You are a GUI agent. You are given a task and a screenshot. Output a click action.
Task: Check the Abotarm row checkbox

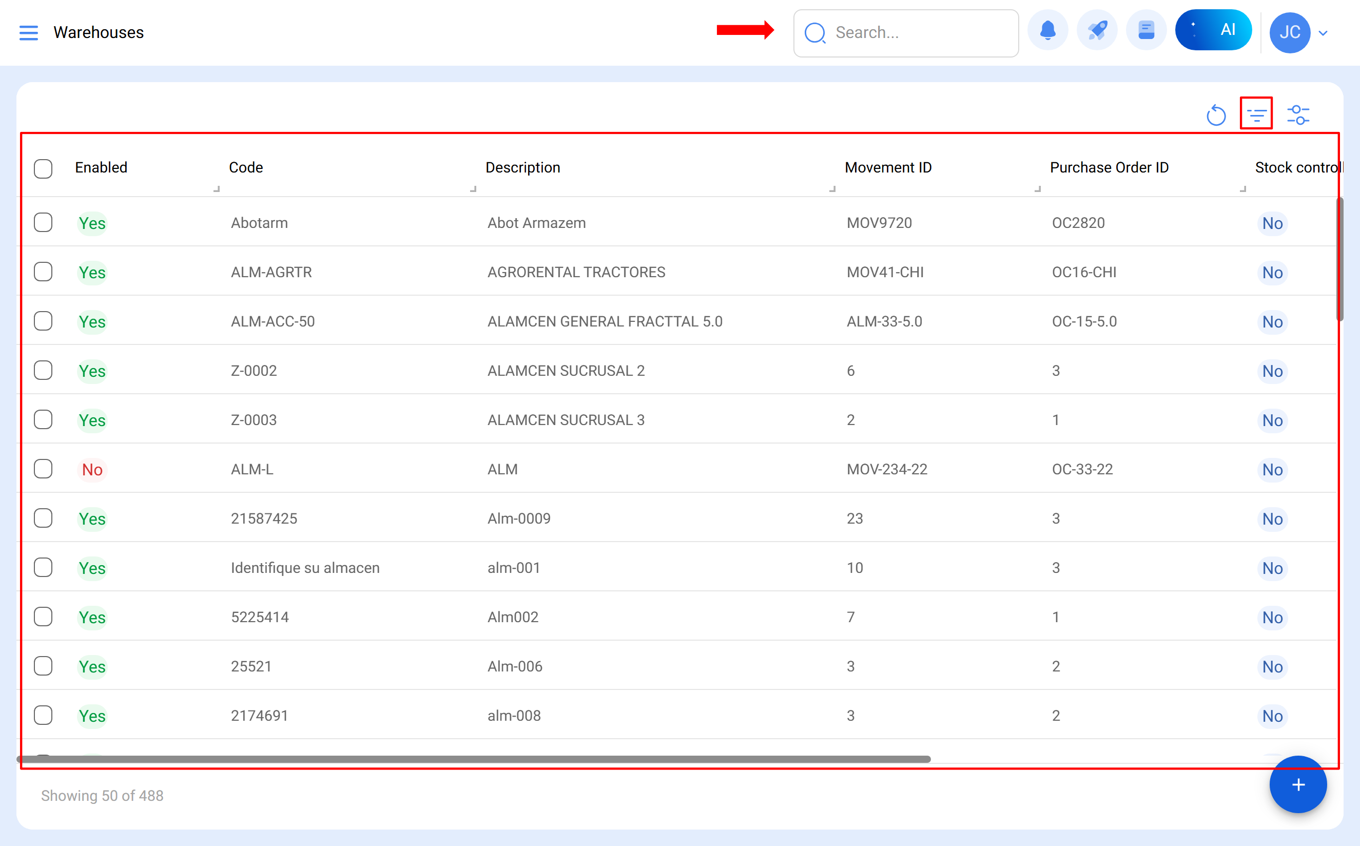point(43,222)
